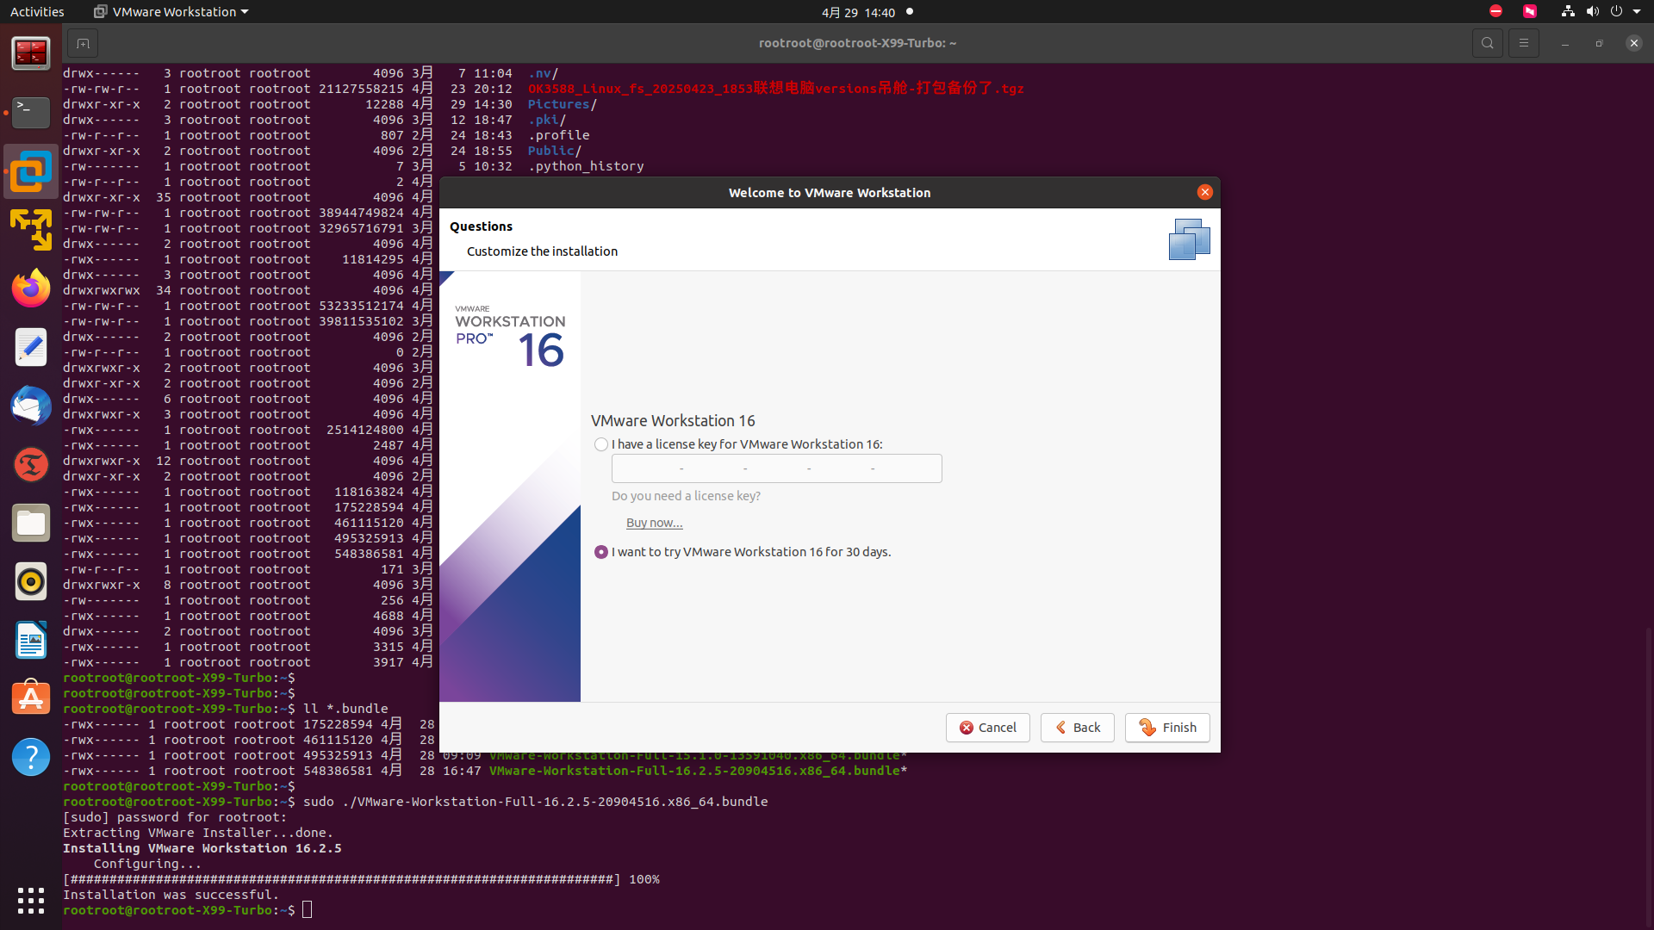Select the license key radio option
Image resolution: width=1654 pixels, height=930 pixels.
[601, 444]
